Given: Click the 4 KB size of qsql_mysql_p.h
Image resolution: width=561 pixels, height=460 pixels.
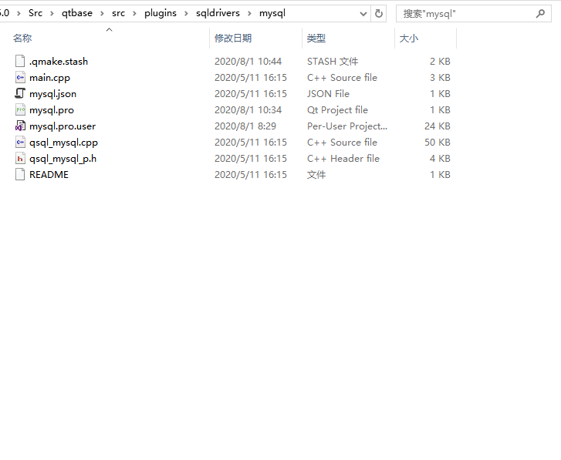Looking at the screenshot, I should [x=440, y=159].
